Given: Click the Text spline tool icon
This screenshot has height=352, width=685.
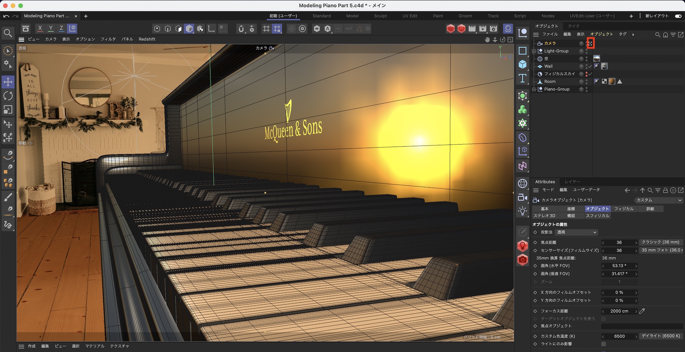Looking at the screenshot, I should tap(522, 78).
